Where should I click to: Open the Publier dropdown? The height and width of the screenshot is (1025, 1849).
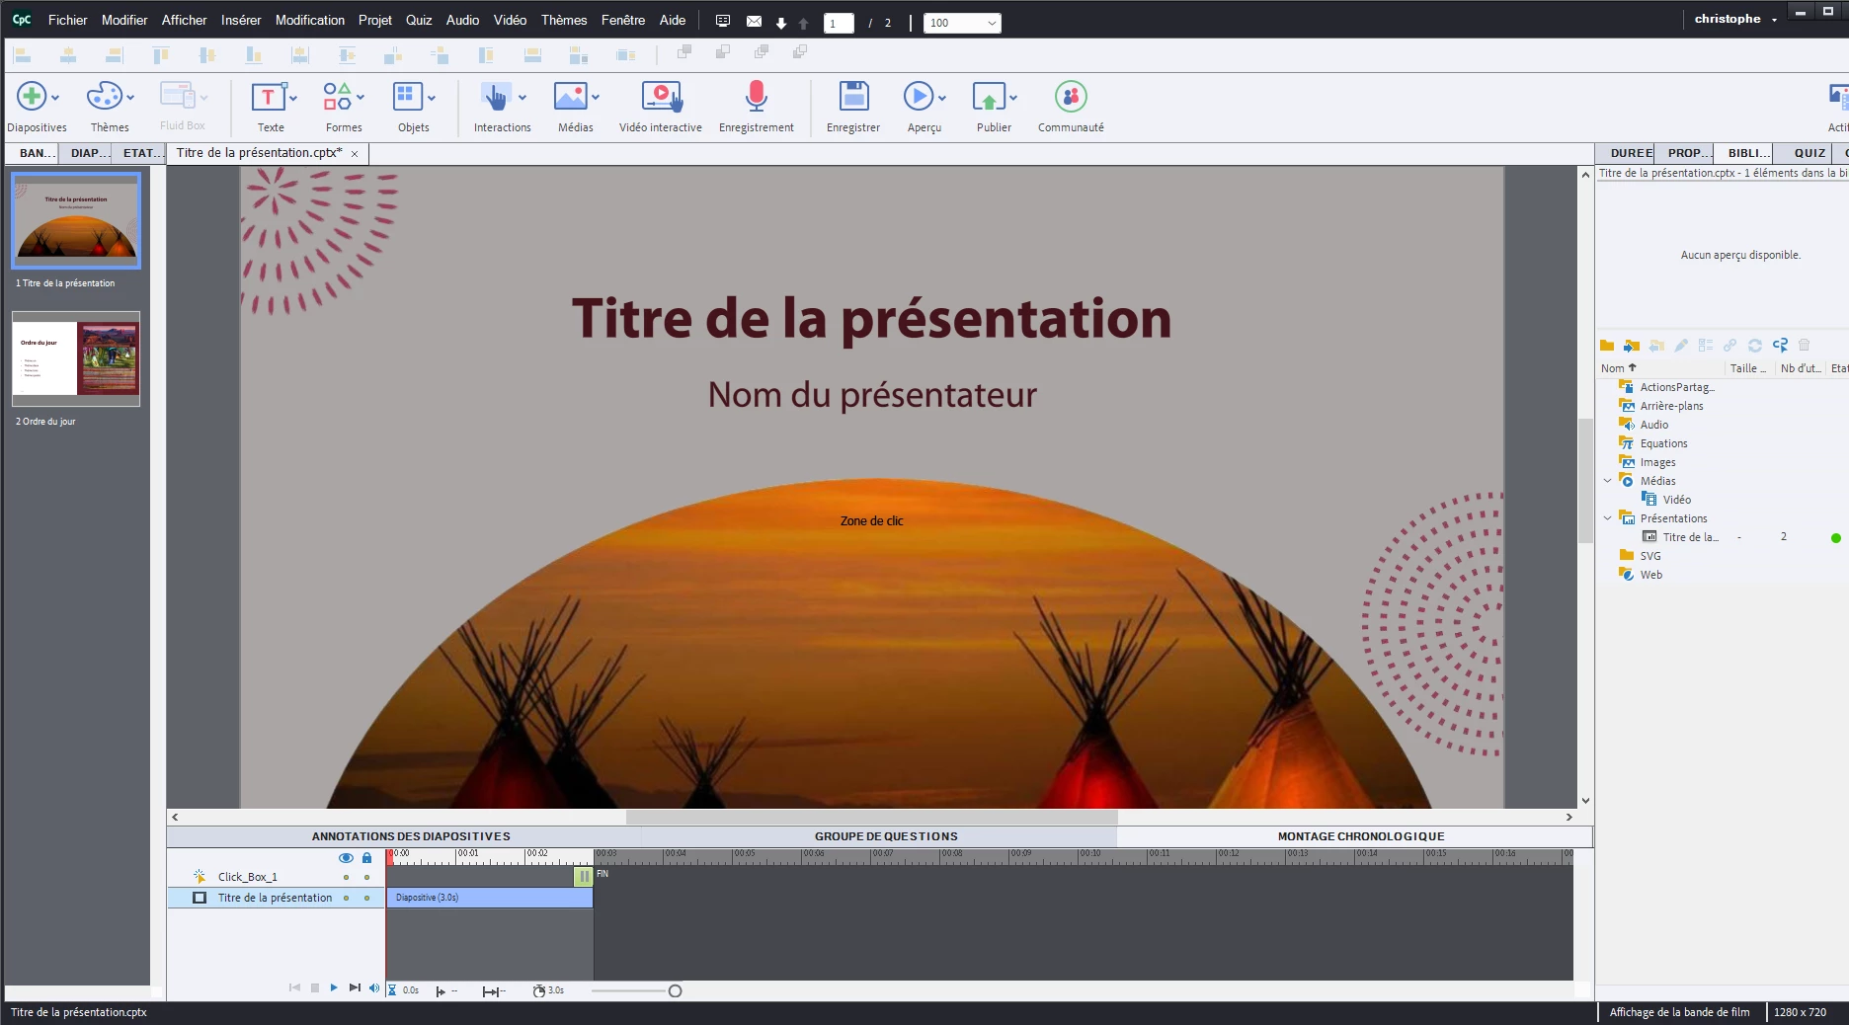coord(1013,98)
